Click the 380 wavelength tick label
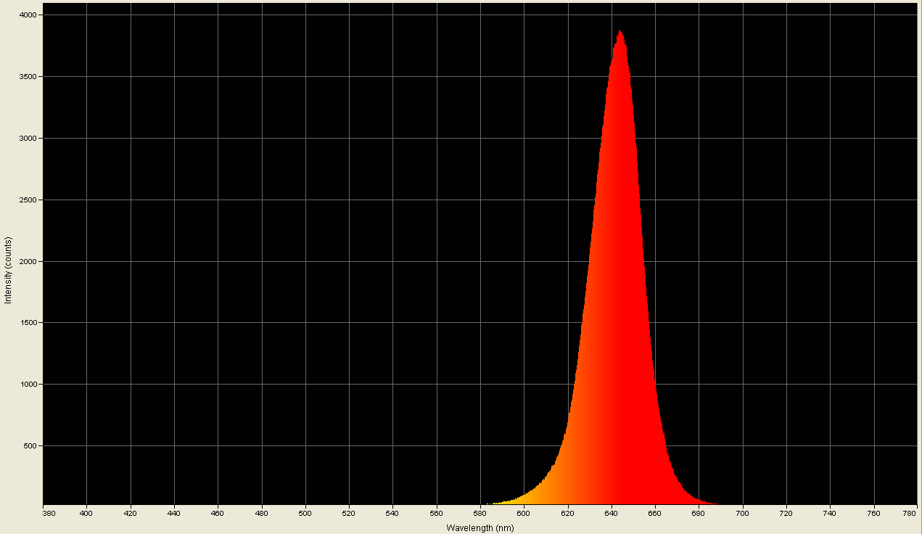The height and width of the screenshot is (534, 922). (48, 512)
